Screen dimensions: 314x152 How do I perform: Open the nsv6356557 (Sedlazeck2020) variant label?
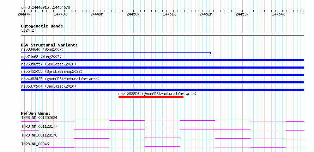[49, 64]
